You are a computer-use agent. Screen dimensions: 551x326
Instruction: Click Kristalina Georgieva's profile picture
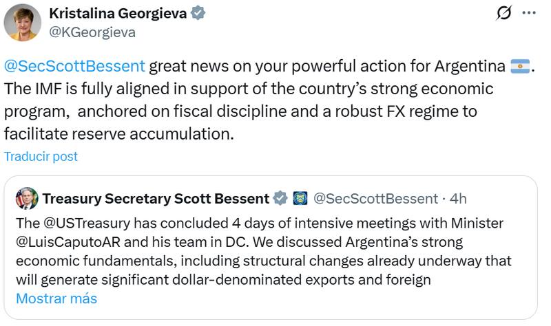coord(23,23)
